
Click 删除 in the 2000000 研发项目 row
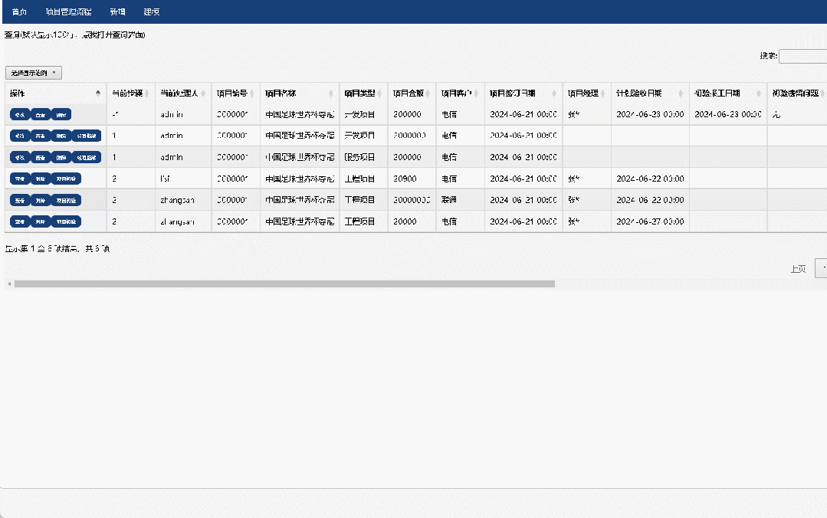click(61, 136)
